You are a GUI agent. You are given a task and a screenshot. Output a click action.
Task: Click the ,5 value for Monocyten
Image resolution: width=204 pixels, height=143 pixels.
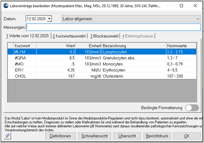(x=73, y=64)
